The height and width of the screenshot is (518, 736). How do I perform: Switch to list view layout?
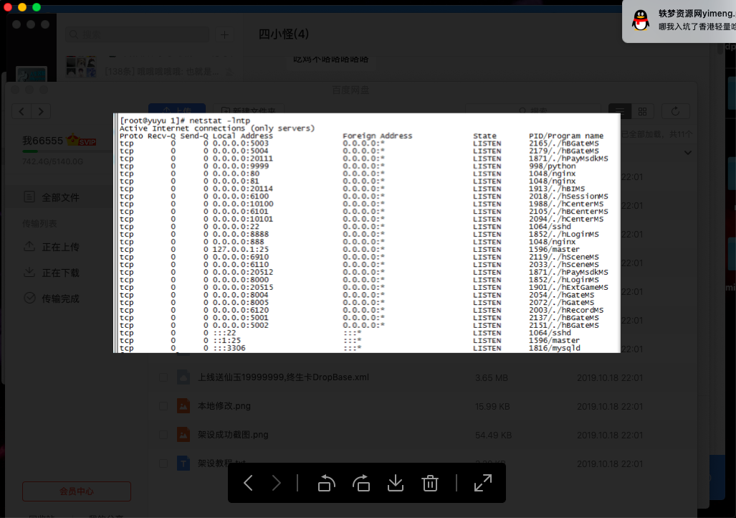click(621, 111)
